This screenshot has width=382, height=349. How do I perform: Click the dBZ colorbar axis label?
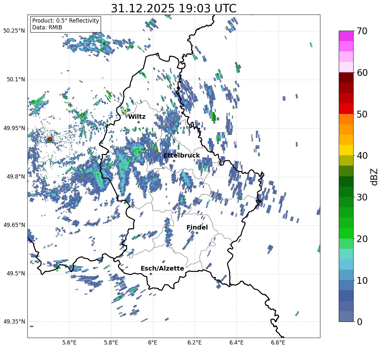point(374,177)
